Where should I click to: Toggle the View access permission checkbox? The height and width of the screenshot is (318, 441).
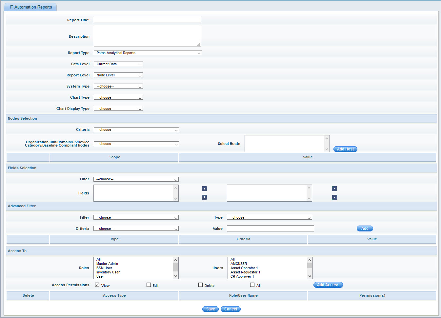point(97,285)
